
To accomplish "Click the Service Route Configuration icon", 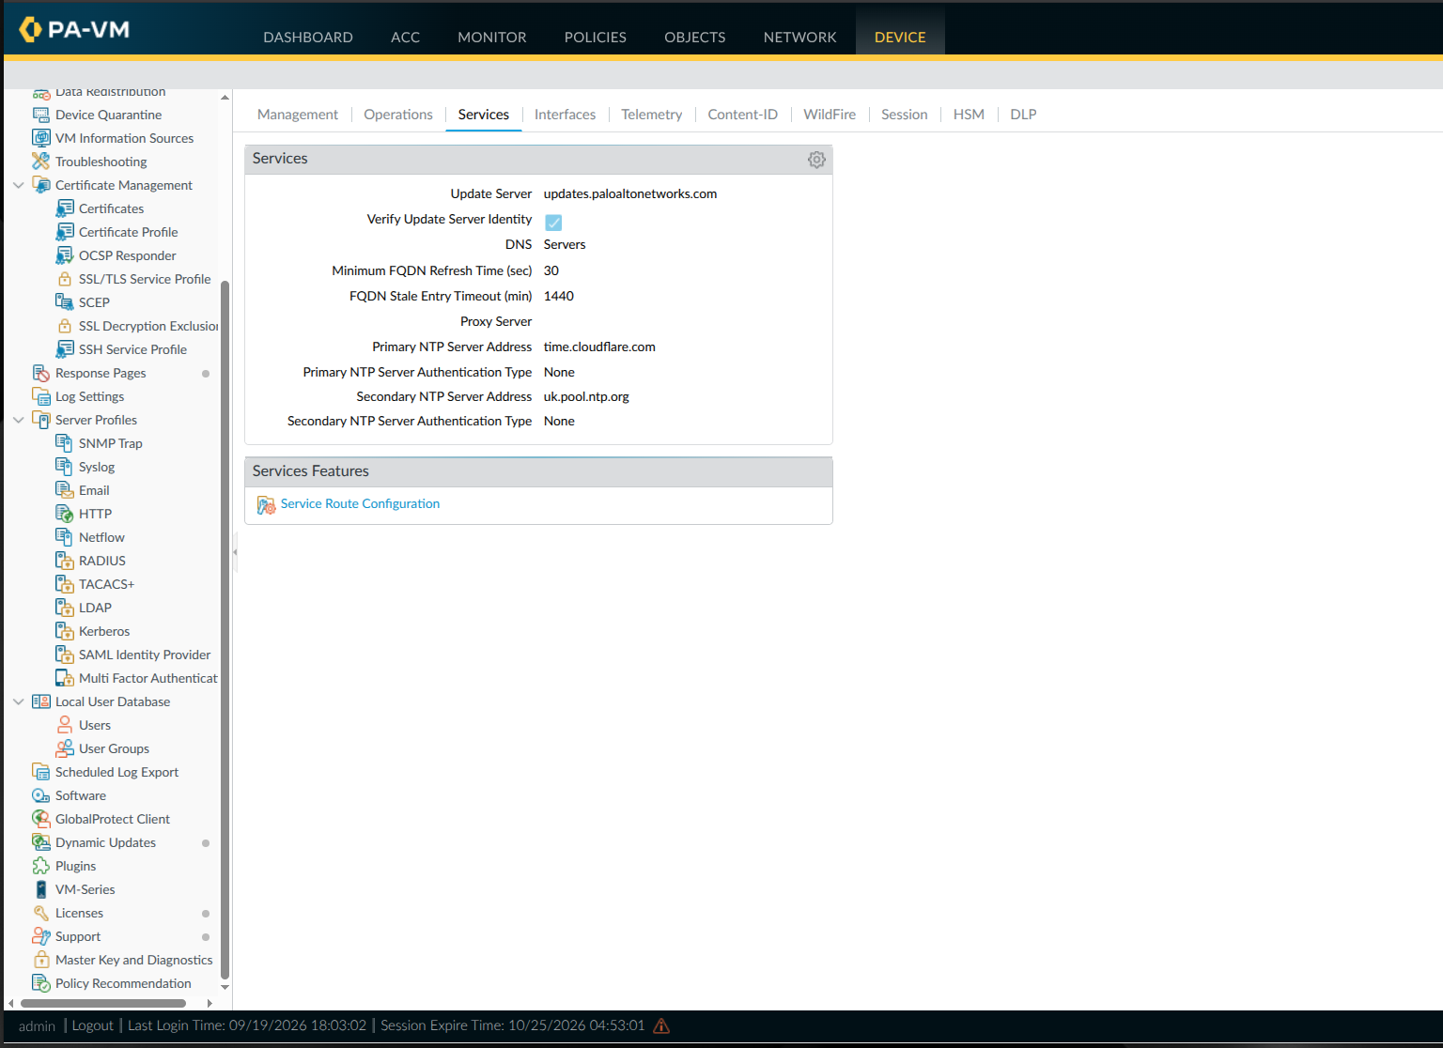I will point(266,505).
